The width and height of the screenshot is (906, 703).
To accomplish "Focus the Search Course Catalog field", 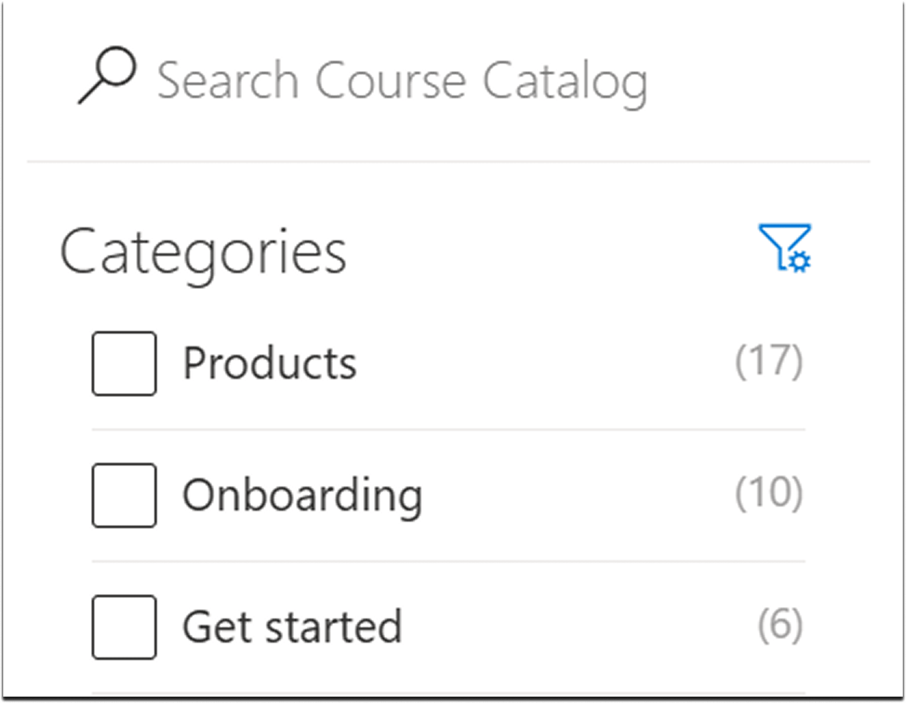I will (402, 81).
